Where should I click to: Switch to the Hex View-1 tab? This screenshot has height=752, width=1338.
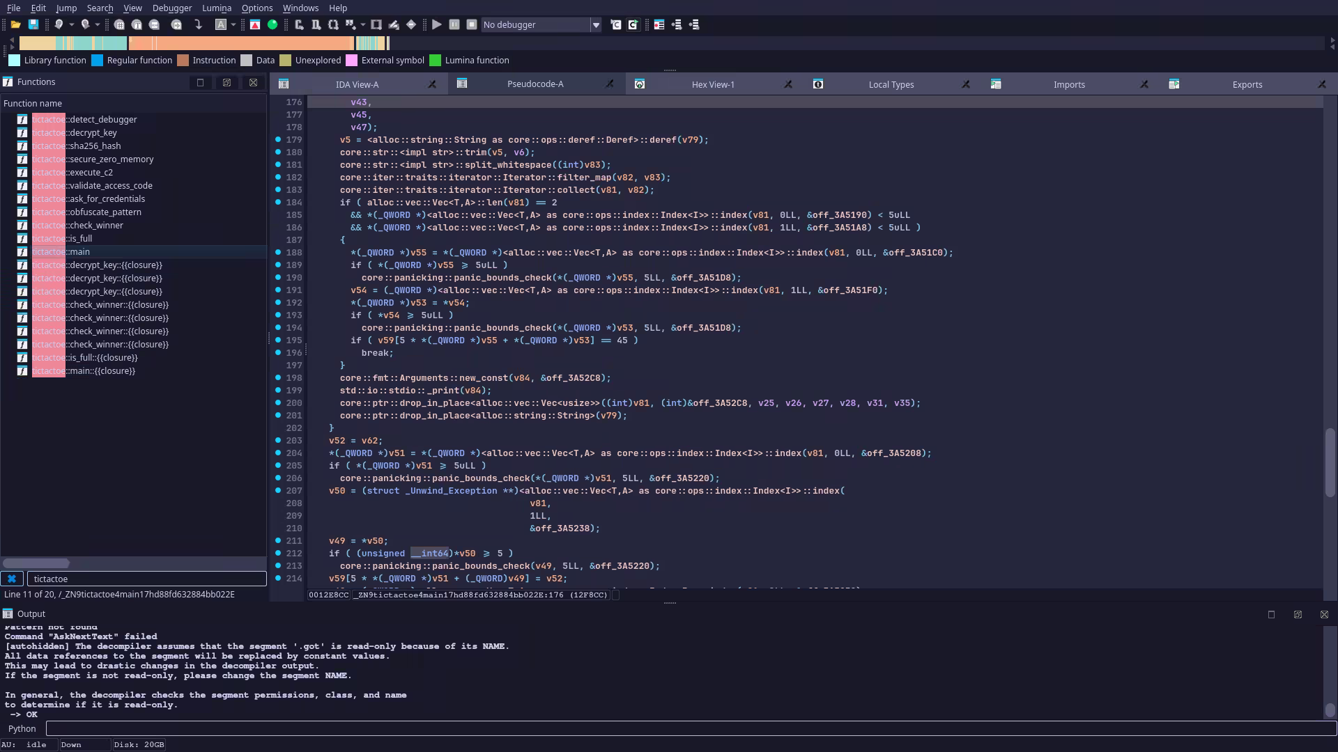(x=712, y=84)
